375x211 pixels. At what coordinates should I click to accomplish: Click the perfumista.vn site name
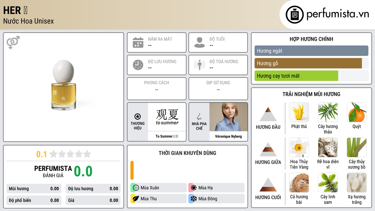click(338, 14)
